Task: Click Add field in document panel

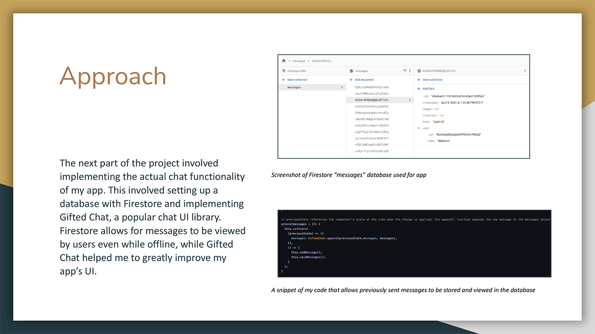Action: pos(428,89)
